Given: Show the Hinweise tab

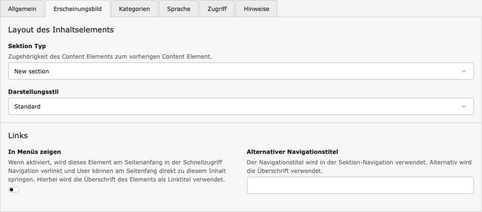Looking at the screenshot, I should pos(256,9).
